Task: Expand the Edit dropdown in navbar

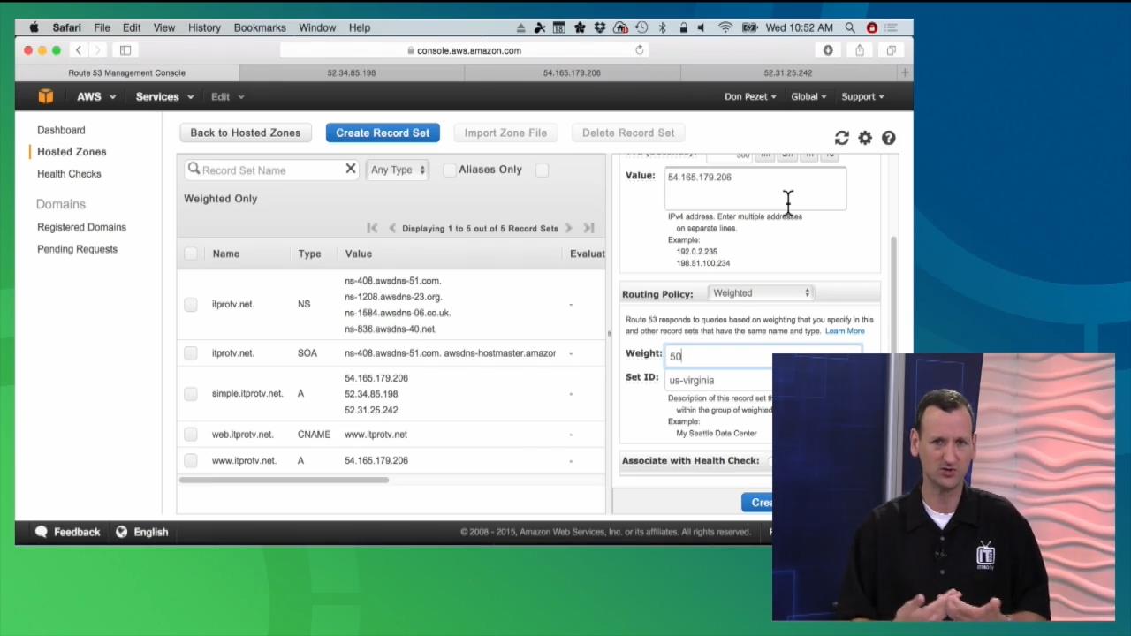Action: tap(227, 96)
